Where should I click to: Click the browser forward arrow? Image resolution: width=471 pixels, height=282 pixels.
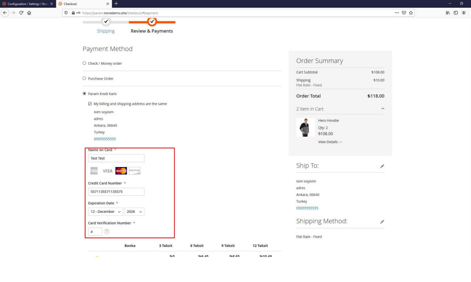coord(13,13)
